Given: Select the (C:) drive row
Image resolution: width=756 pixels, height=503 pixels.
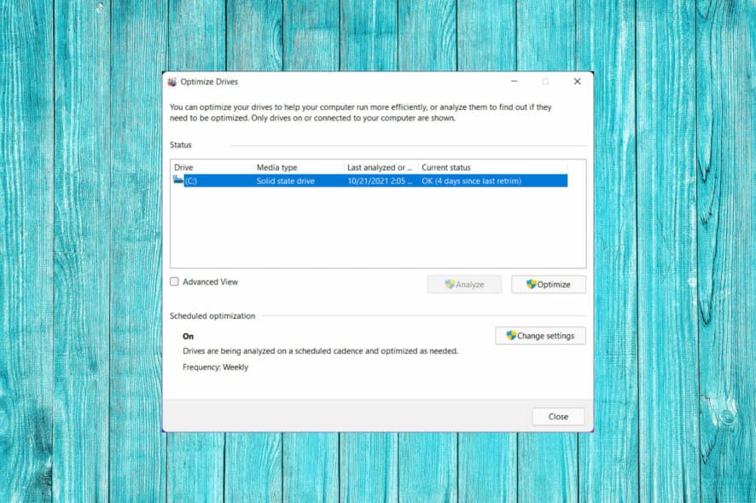Looking at the screenshot, I should 341,181.
